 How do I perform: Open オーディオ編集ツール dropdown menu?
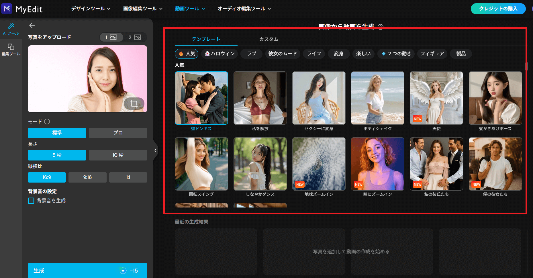click(244, 9)
